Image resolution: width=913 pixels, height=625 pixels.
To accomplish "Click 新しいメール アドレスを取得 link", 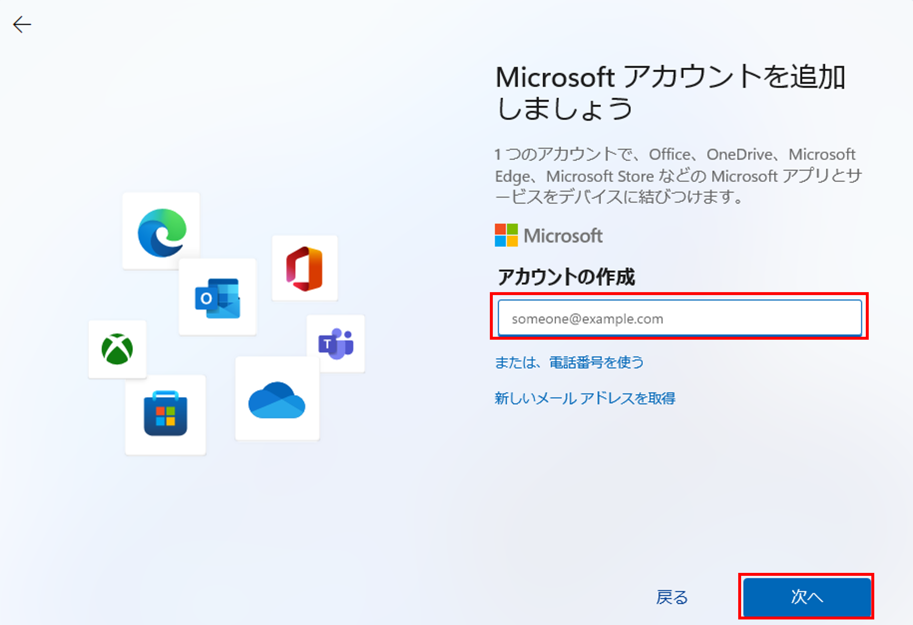I will (x=585, y=399).
